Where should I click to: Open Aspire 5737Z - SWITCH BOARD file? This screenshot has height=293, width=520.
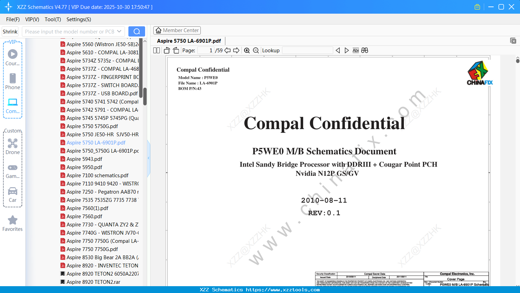[99, 85]
